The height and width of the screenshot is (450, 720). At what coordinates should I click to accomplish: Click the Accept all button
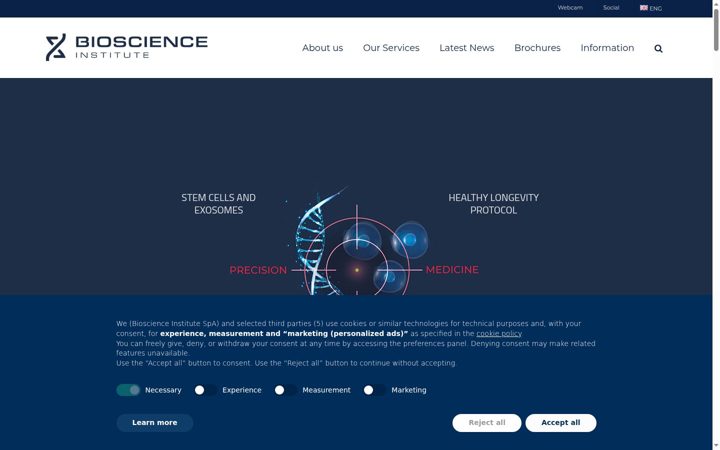561,423
